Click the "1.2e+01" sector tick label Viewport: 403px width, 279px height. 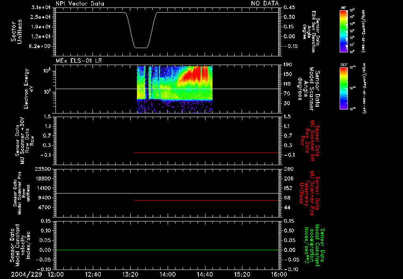41,37
